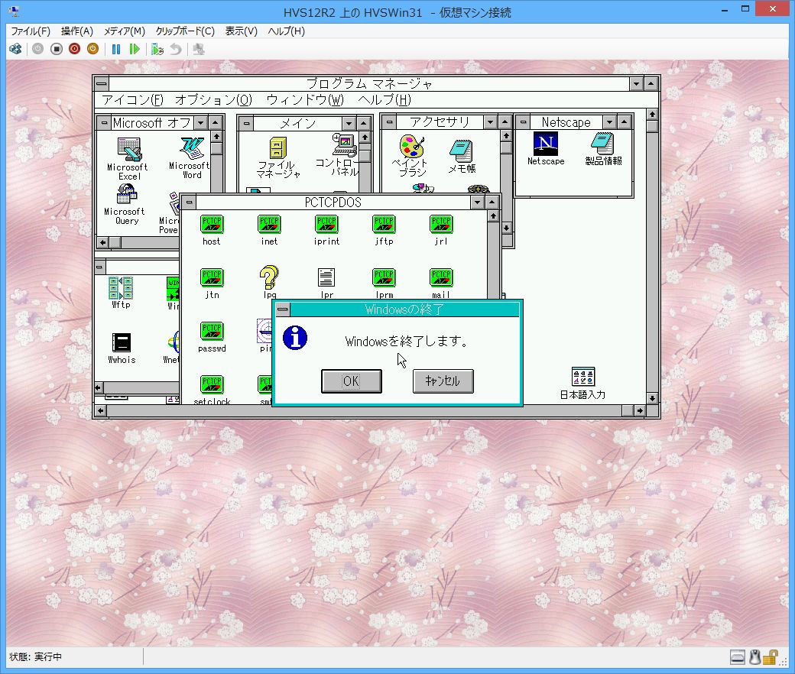Select the Netscape browser icon
The width and height of the screenshot is (795, 674).
546,148
